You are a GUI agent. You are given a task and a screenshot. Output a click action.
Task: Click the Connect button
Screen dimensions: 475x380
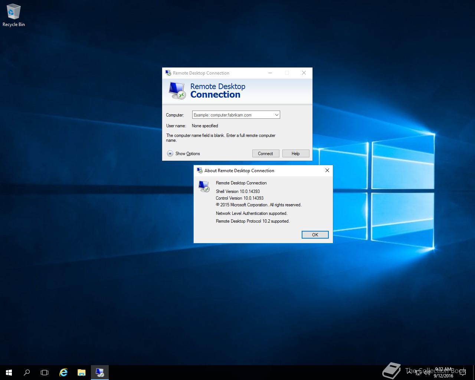[265, 154]
